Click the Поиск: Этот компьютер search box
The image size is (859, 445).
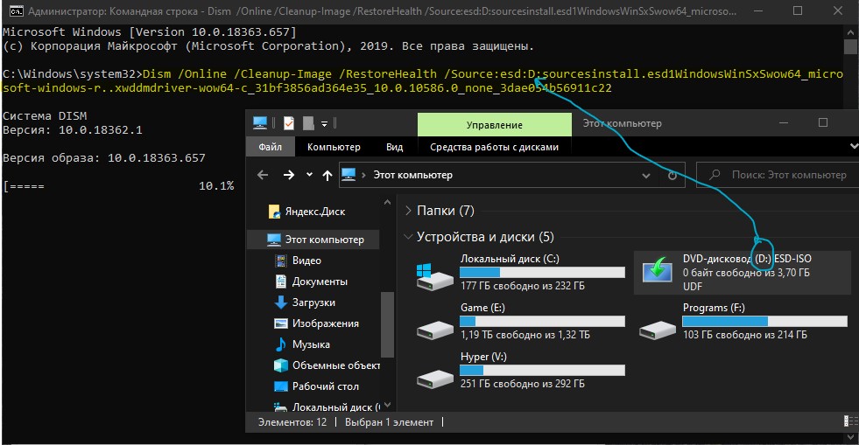pyautogui.click(x=778, y=175)
